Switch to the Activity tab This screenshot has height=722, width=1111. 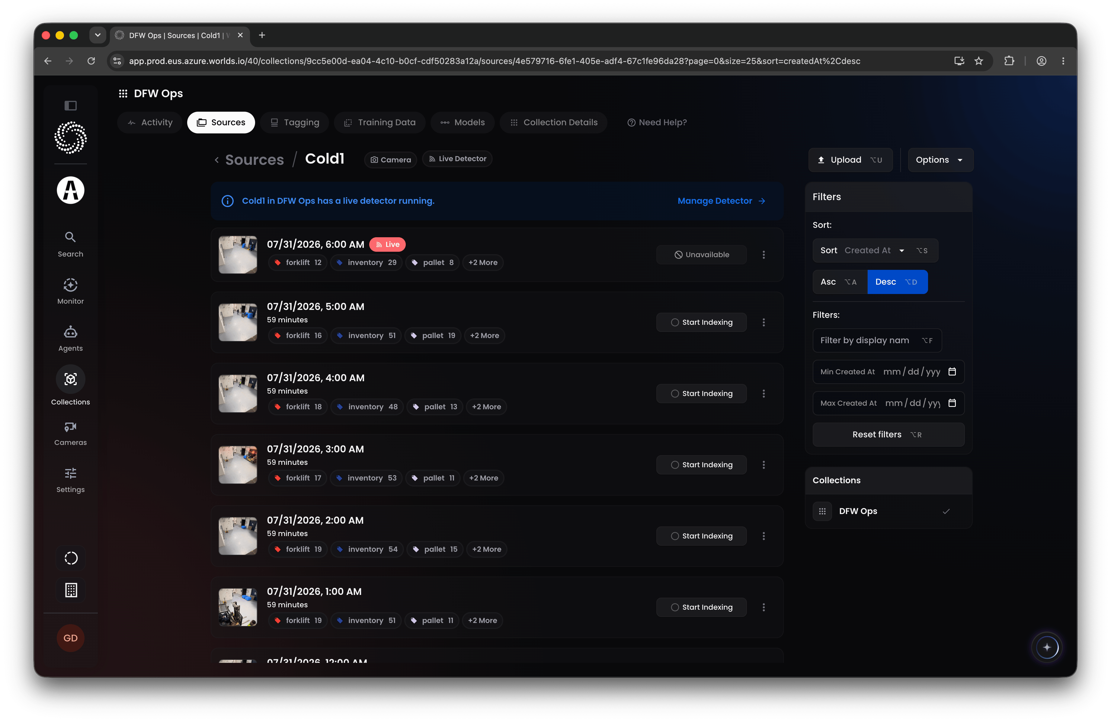pos(150,122)
